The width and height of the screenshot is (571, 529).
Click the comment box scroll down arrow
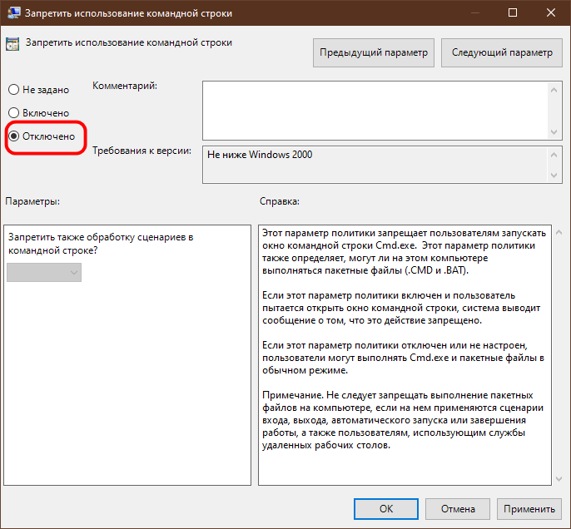coord(554,131)
